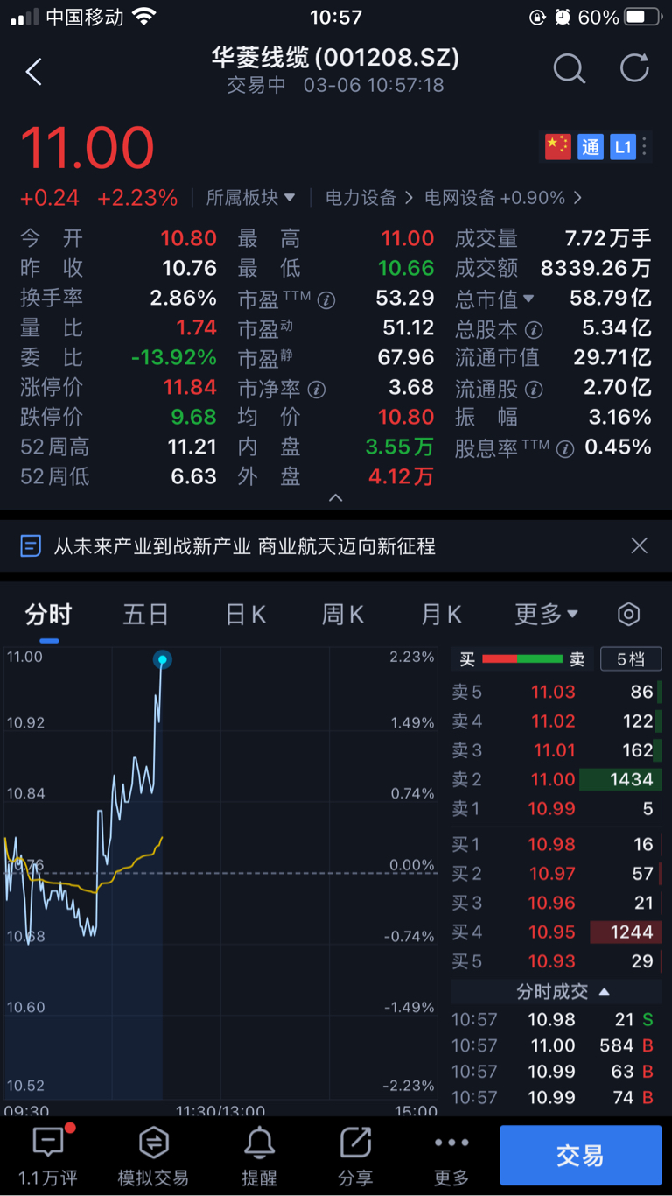Dismiss the news banner with X
Image resolution: width=672 pixels, height=1196 pixels.
[640, 546]
